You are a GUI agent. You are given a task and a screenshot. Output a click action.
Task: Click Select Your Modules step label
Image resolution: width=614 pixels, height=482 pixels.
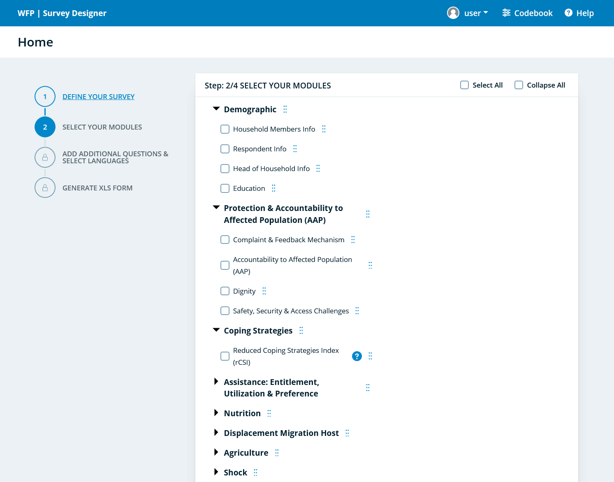[102, 127]
